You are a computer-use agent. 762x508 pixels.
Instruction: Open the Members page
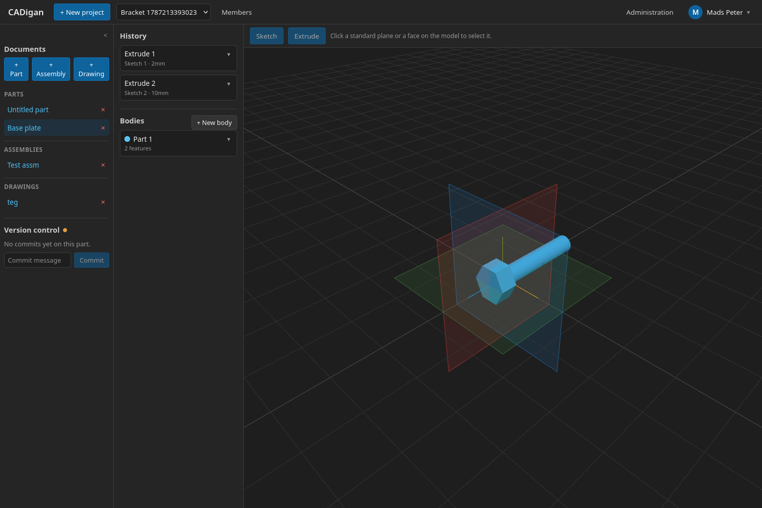237,12
